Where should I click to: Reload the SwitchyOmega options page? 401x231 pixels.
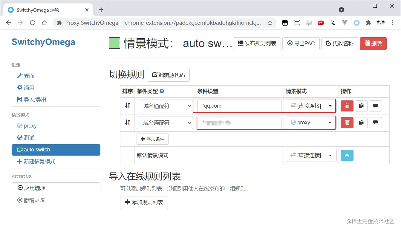click(33, 23)
